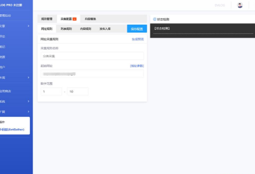Open the 发布入库 sub-tab
The width and height of the screenshot is (255, 174).
[x=105, y=29]
